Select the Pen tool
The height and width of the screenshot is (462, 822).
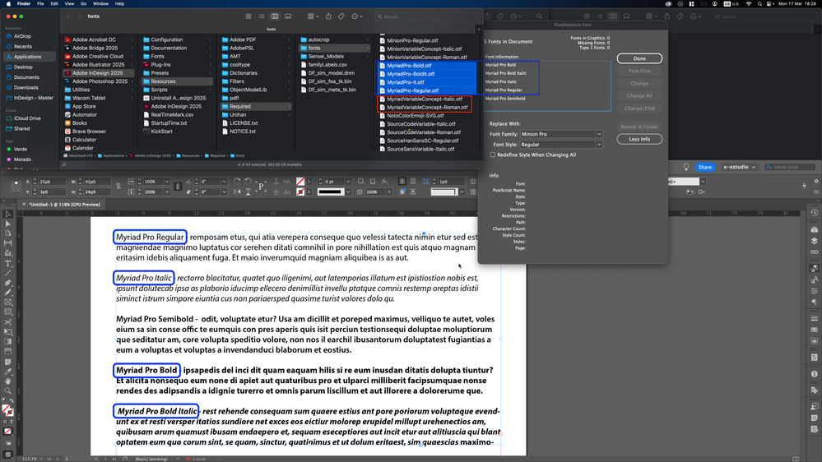8,283
